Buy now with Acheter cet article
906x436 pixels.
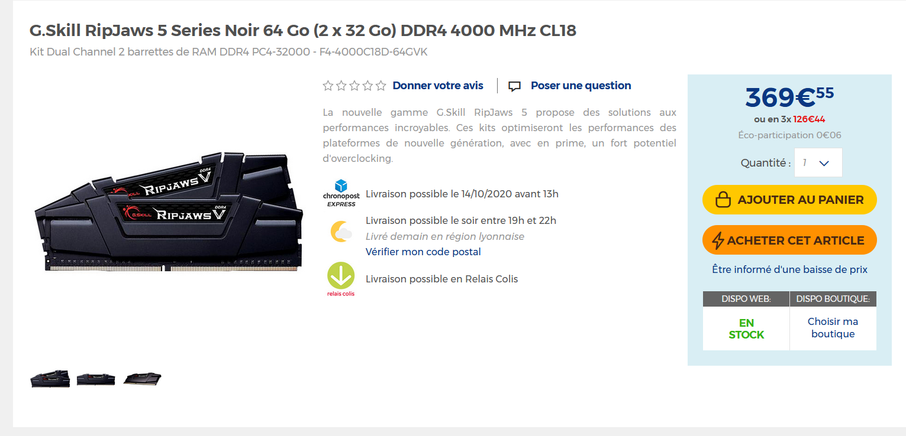[789, 240]
